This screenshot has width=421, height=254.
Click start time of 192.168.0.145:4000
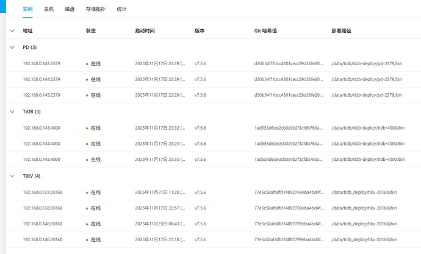[160, 160]
